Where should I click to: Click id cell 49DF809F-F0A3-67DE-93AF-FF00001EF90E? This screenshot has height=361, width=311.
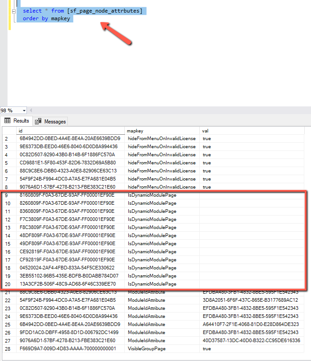[x=70, y=243]
